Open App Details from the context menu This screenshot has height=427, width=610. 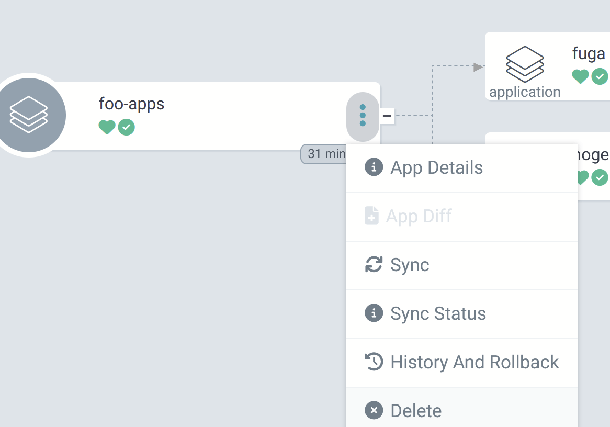pos(436,168)
